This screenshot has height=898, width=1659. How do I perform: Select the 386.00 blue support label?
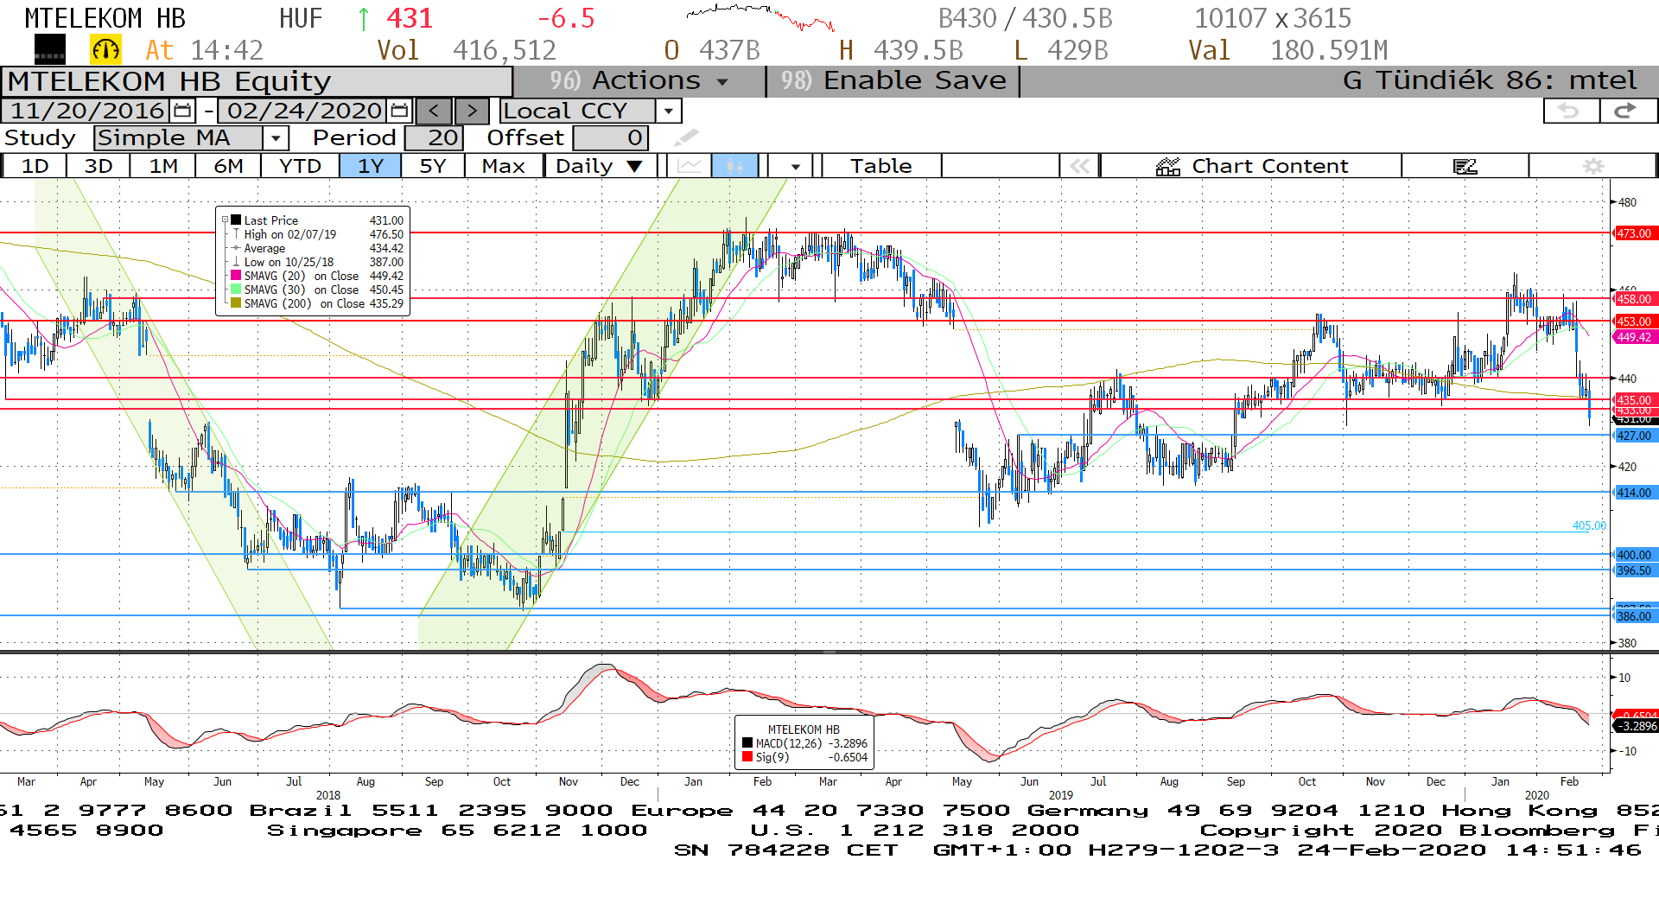click(x=1634, y=616)
